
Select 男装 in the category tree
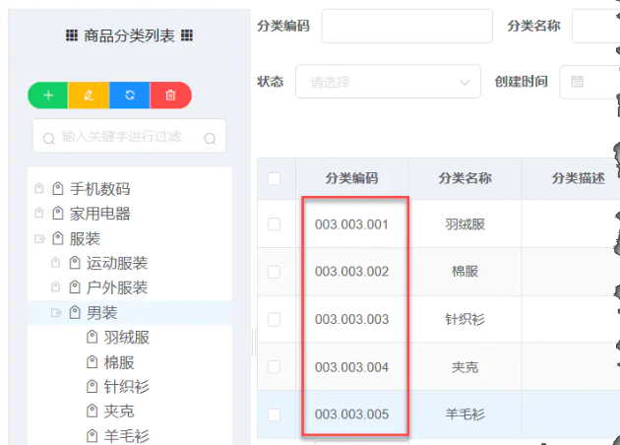click(x=102, y=313)
